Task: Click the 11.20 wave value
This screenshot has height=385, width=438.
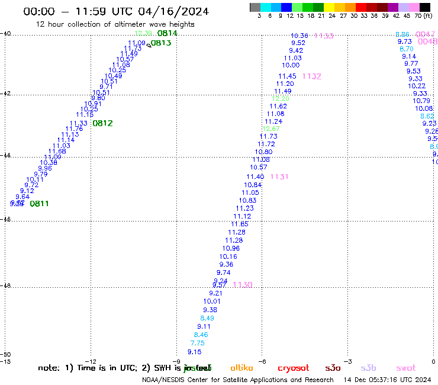Action: pyautogui.click(x=285, y=84)
